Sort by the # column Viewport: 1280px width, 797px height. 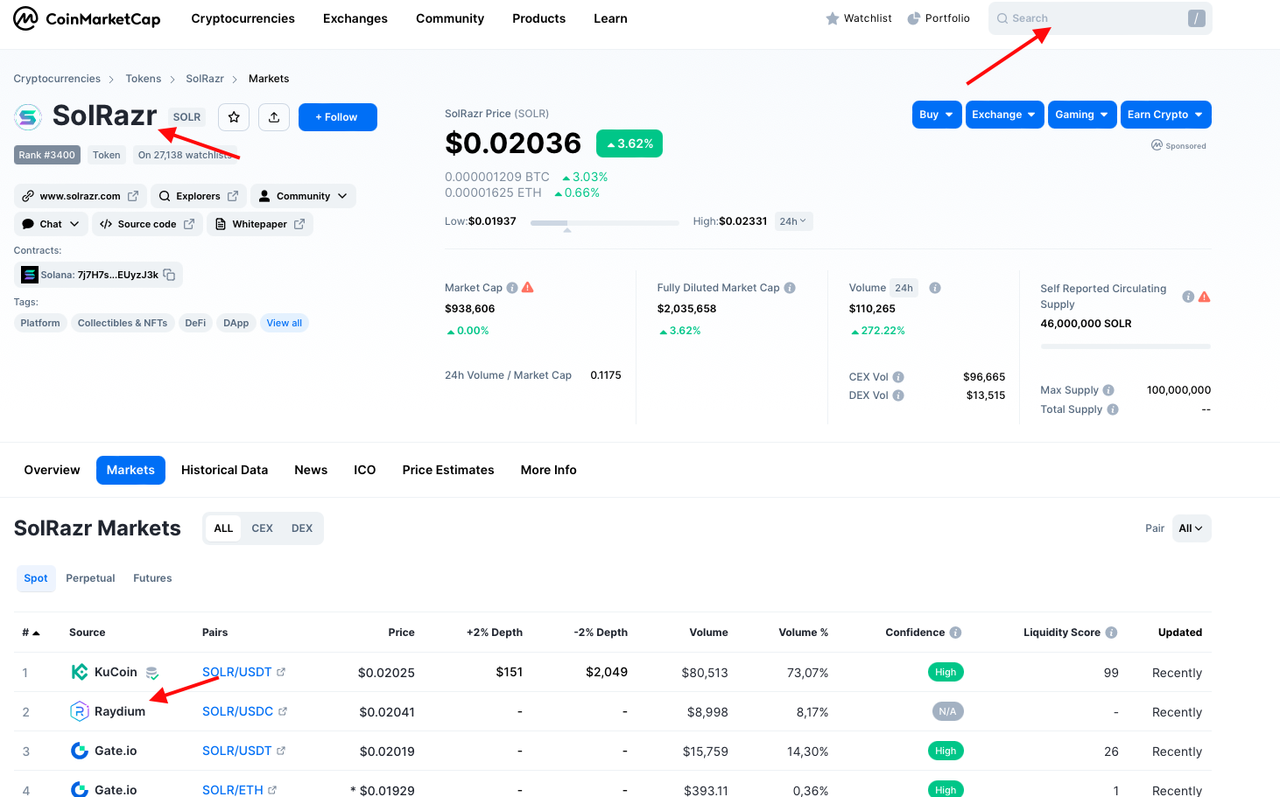click(31, 633)
